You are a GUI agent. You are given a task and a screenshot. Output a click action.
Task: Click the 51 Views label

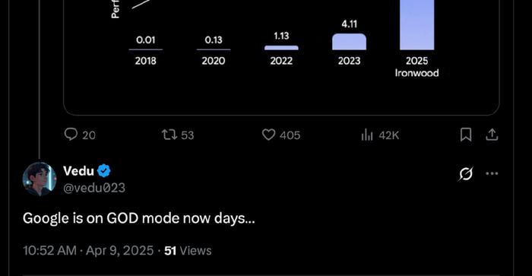(x=188, y=251)
